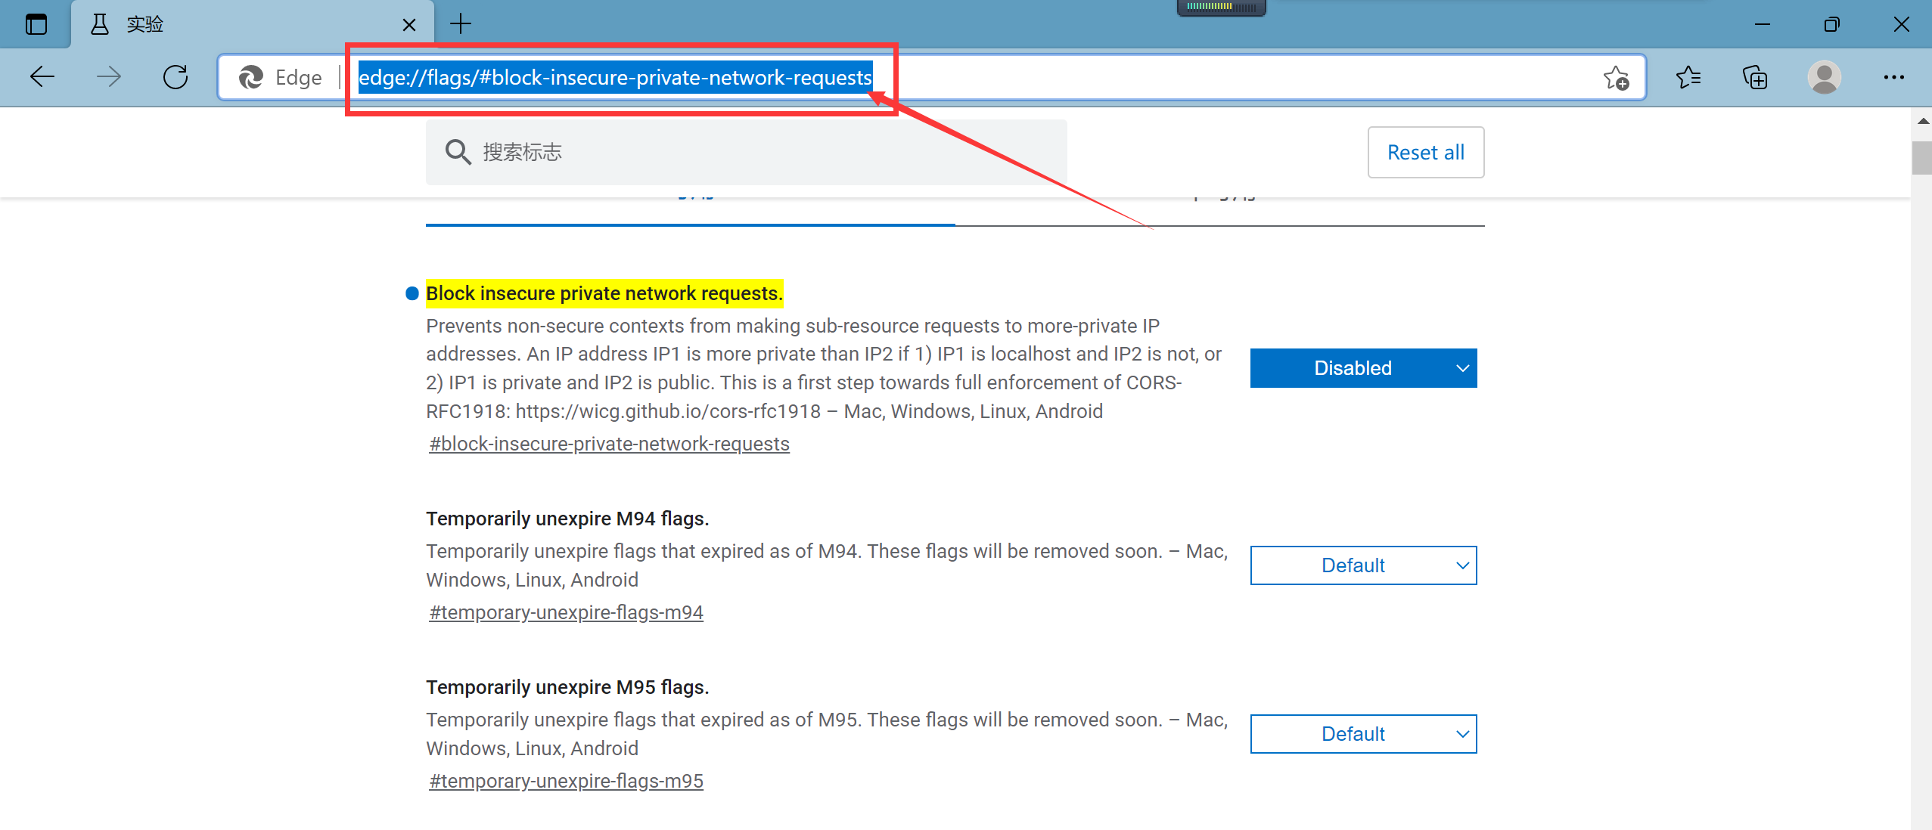1932x830 pixels.
Task: Select the edge://flags URL in address bar
Action: point(615,77)
